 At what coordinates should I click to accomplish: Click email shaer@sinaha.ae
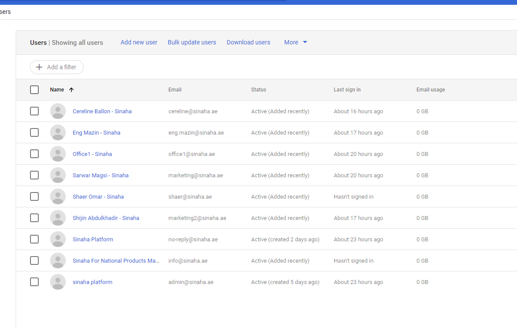tap(190, 196)
